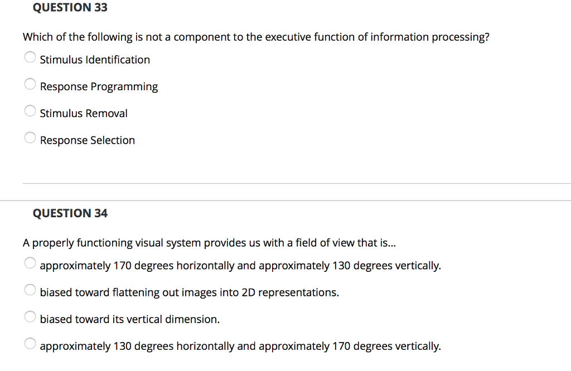571x371 pixels.
Task: Click the Stimulus Removal answer text
Action: [x=84, y=114]
